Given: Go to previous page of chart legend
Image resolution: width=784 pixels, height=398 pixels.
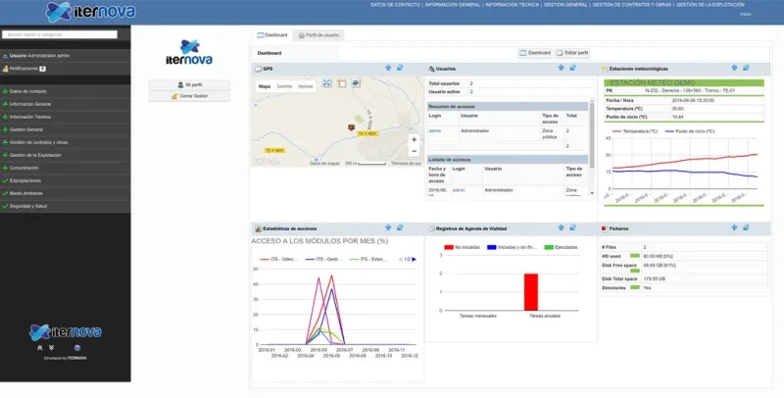Looking at the screenshot, I should [401, 259].
